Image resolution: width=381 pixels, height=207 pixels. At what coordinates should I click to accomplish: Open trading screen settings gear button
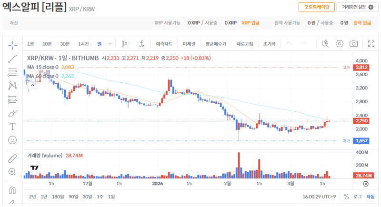click(357, 7)
